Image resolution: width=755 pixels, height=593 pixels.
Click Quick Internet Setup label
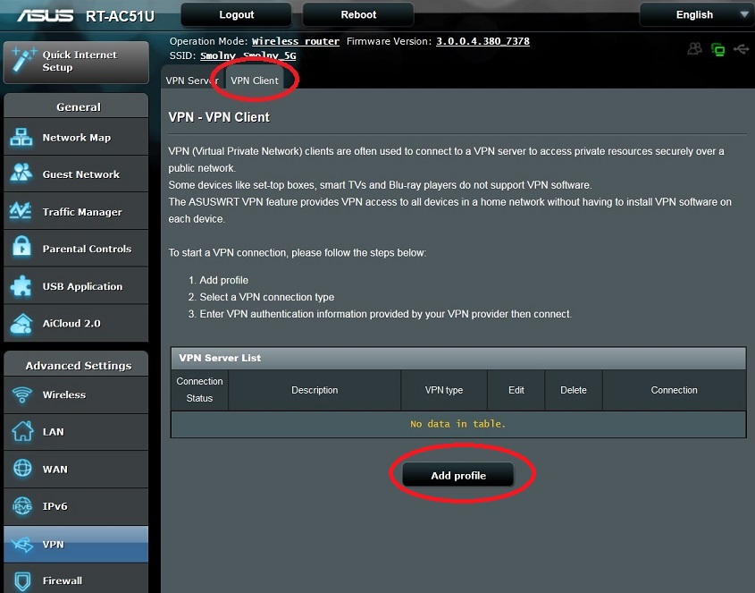coord(80,61)
